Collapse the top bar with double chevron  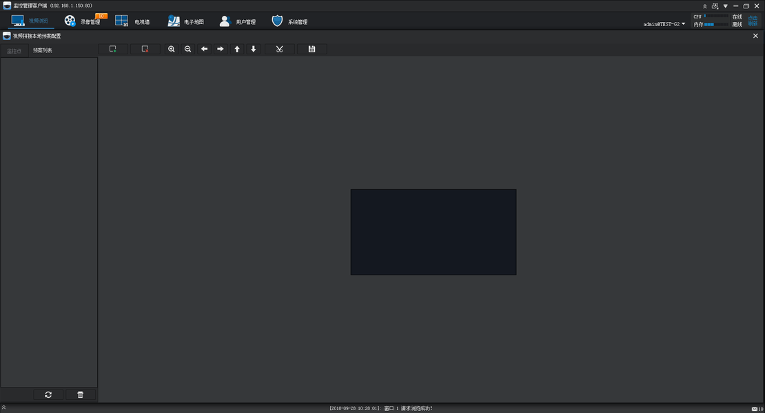704,6
